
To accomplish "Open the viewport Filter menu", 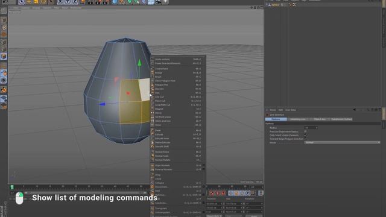I will click(x=57, y=8).
